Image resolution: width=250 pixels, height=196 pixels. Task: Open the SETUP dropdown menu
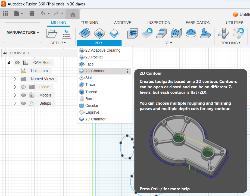pos(58,43)
